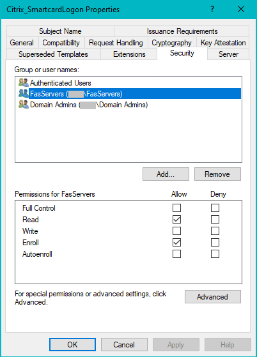
Task: Confirm the dialog with OK
Action: 72,344
